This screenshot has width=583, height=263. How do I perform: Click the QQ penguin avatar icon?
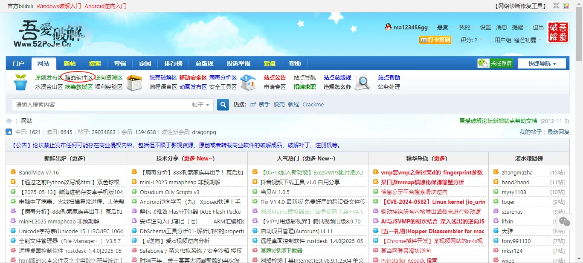[388, 27]
